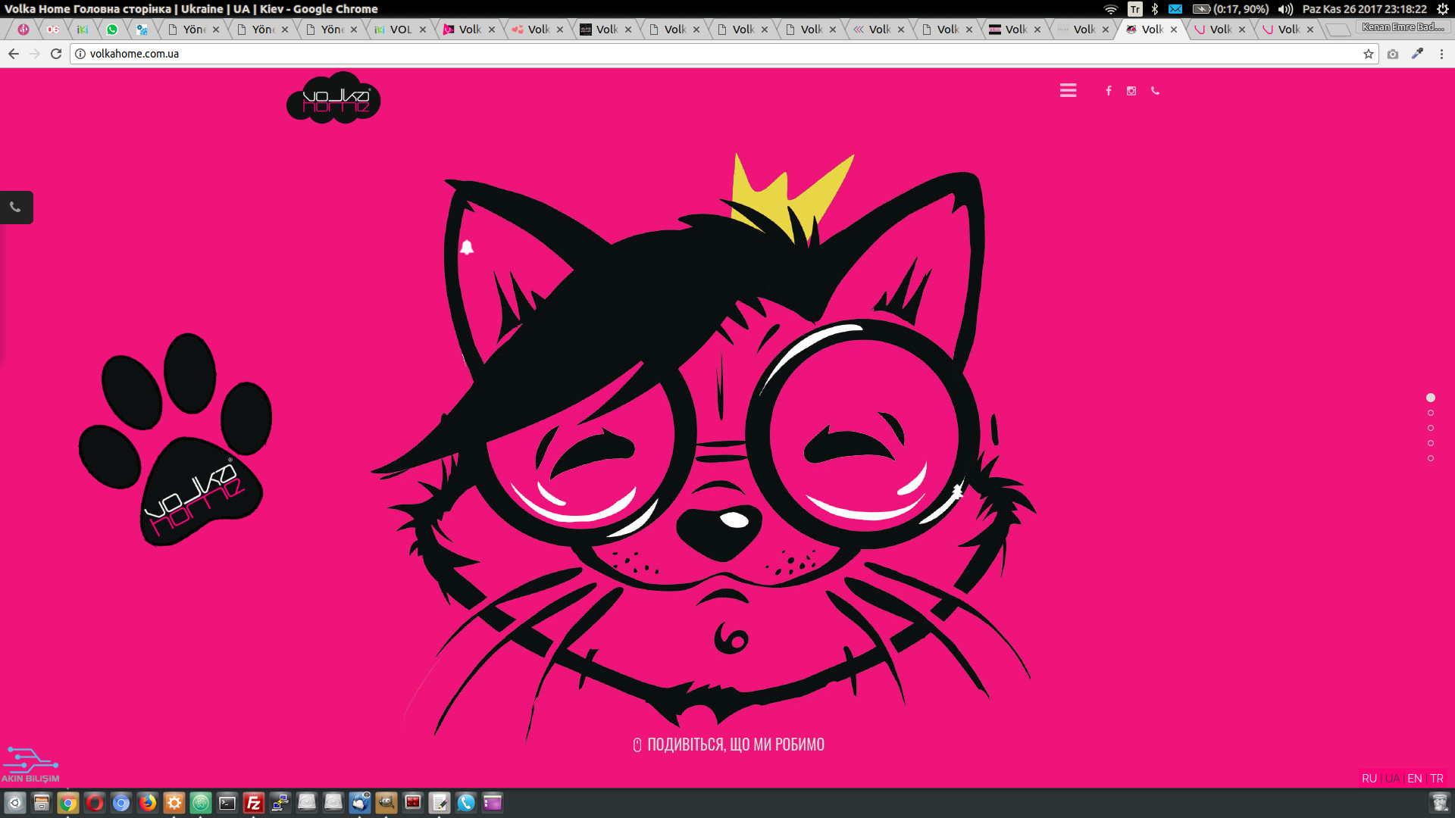Screen dimensions: 1455x818
Task: Select the first filled slide navigation dot
Action: pos(1431,398)
